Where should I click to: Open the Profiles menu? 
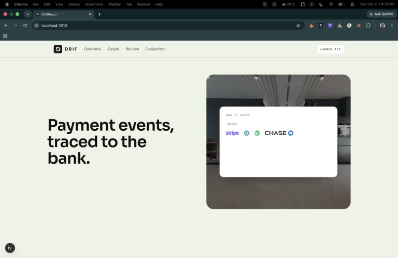tap(115, 4)
